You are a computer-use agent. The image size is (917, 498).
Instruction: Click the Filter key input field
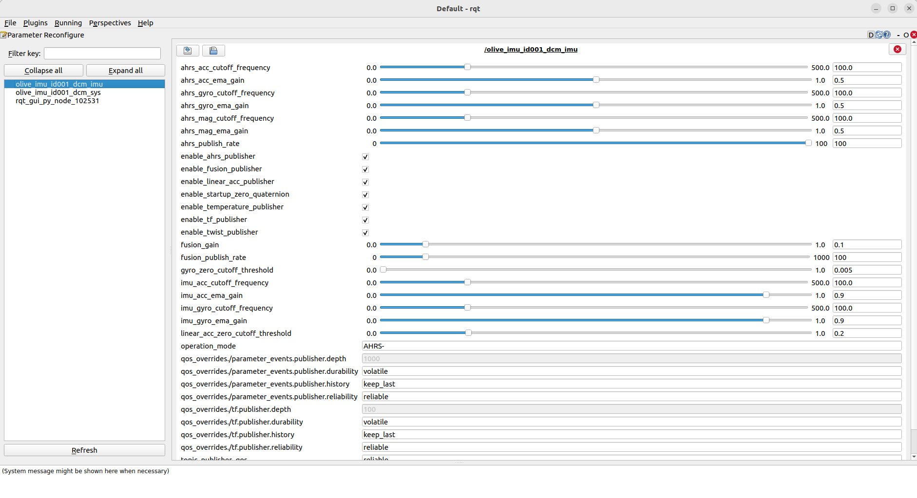click(x=102, y=54)
